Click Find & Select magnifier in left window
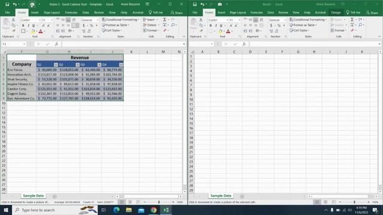The height and width of the screenshot is (215, 383). 173,25
